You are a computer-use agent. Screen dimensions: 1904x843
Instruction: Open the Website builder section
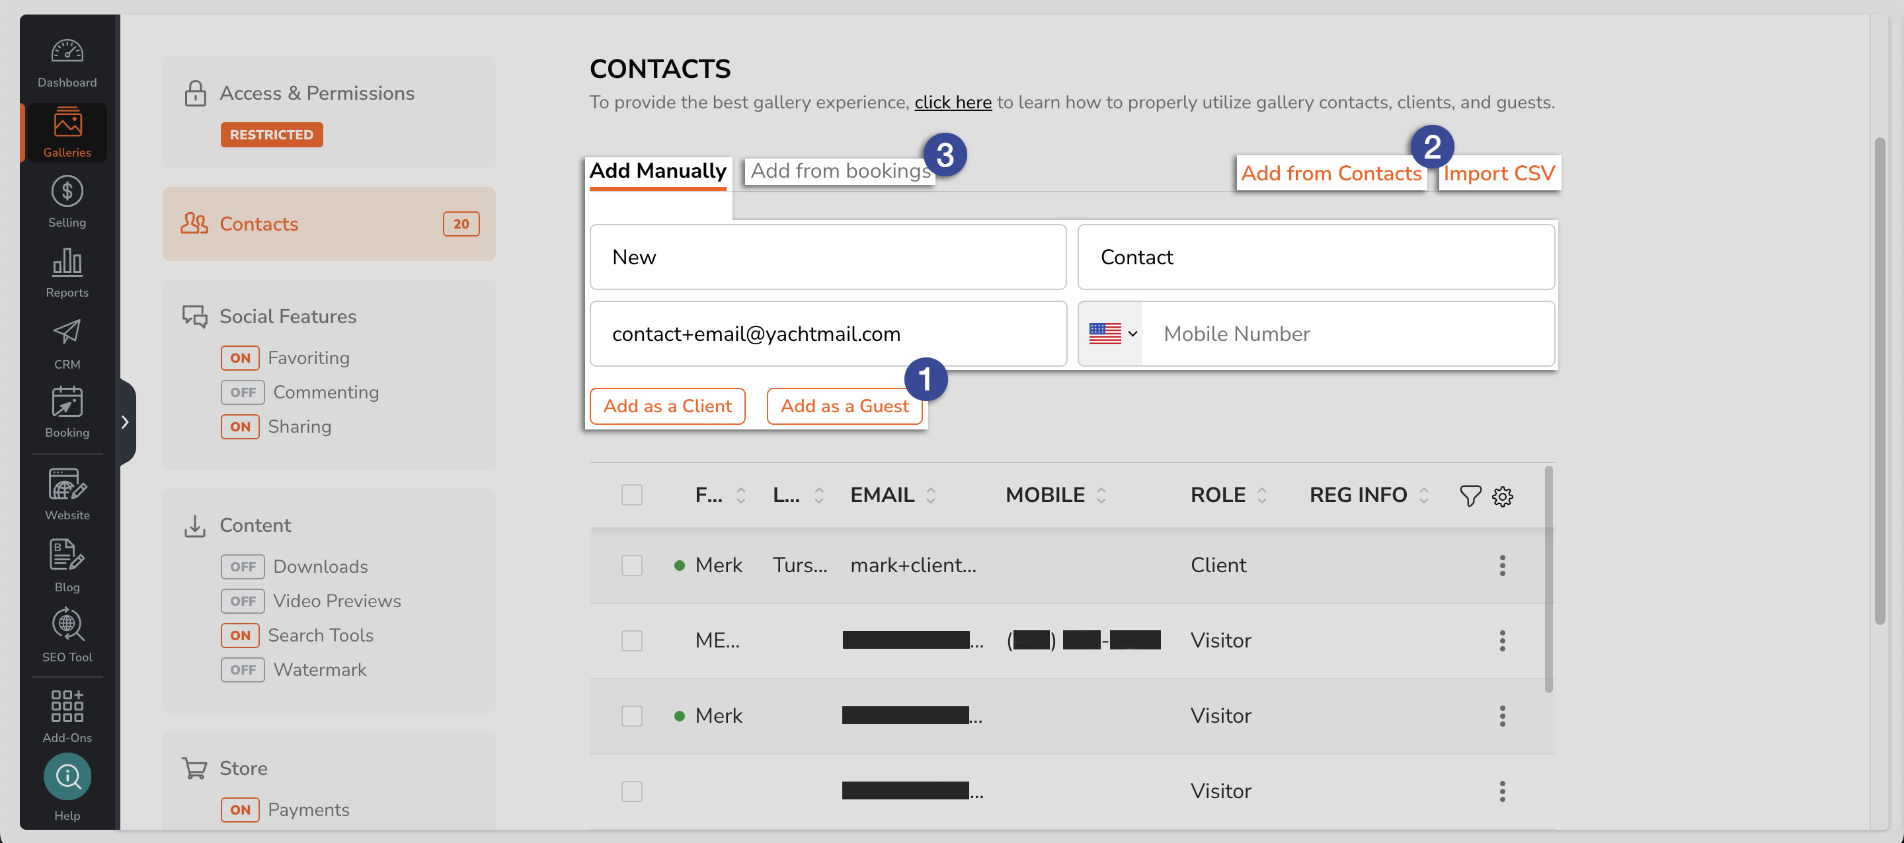click(x=67, y=494)
